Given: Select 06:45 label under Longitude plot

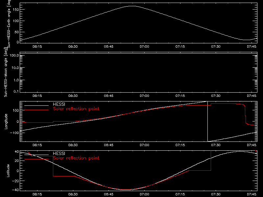Looking at the screenshot, I should click(x=109, y=145).
